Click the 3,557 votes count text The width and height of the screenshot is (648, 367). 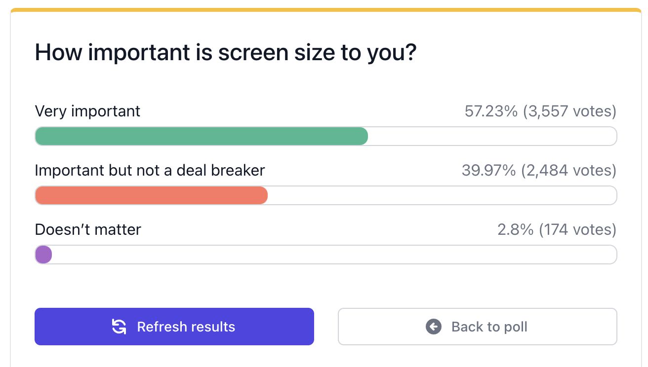coord(569,111)
